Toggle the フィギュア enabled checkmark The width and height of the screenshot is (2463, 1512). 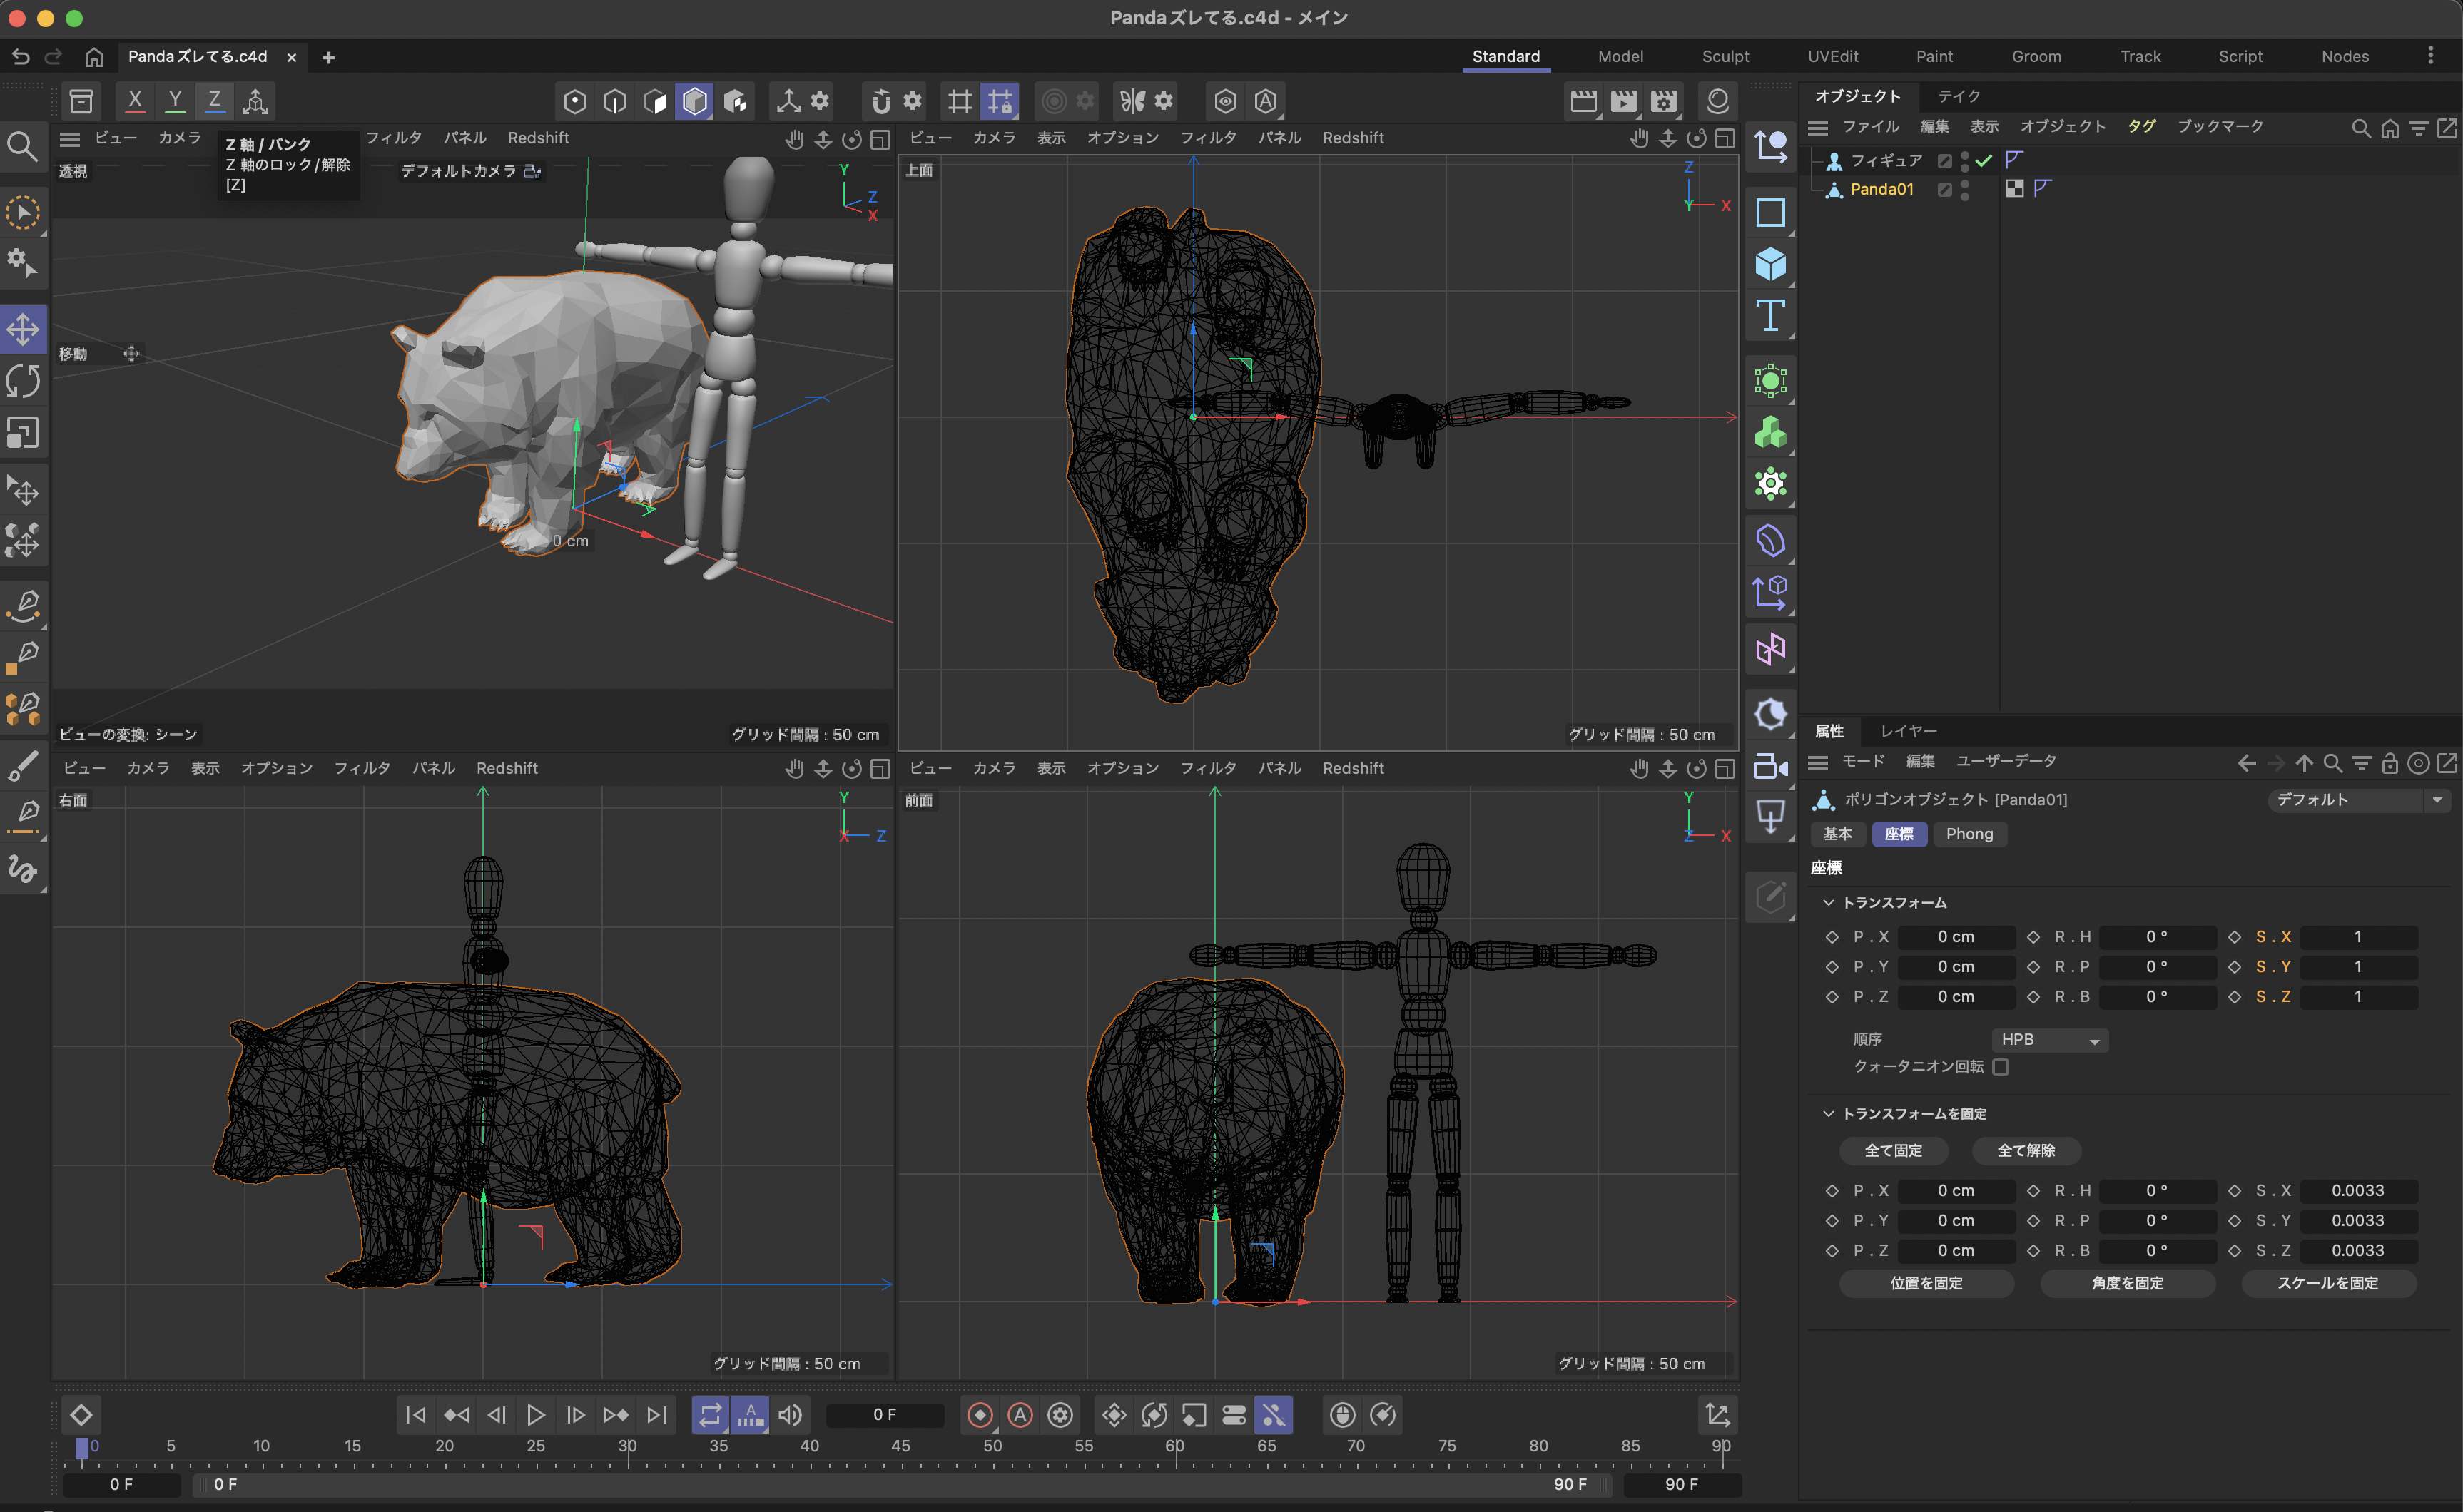(1984, 160)
